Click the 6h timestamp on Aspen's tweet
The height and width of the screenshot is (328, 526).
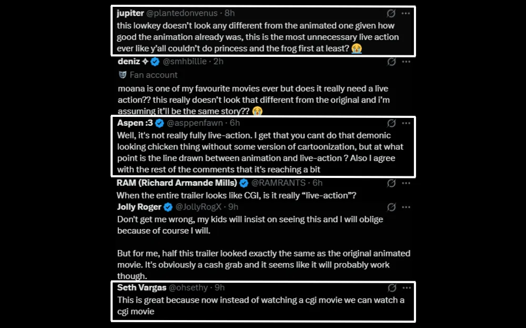[235, 123]
